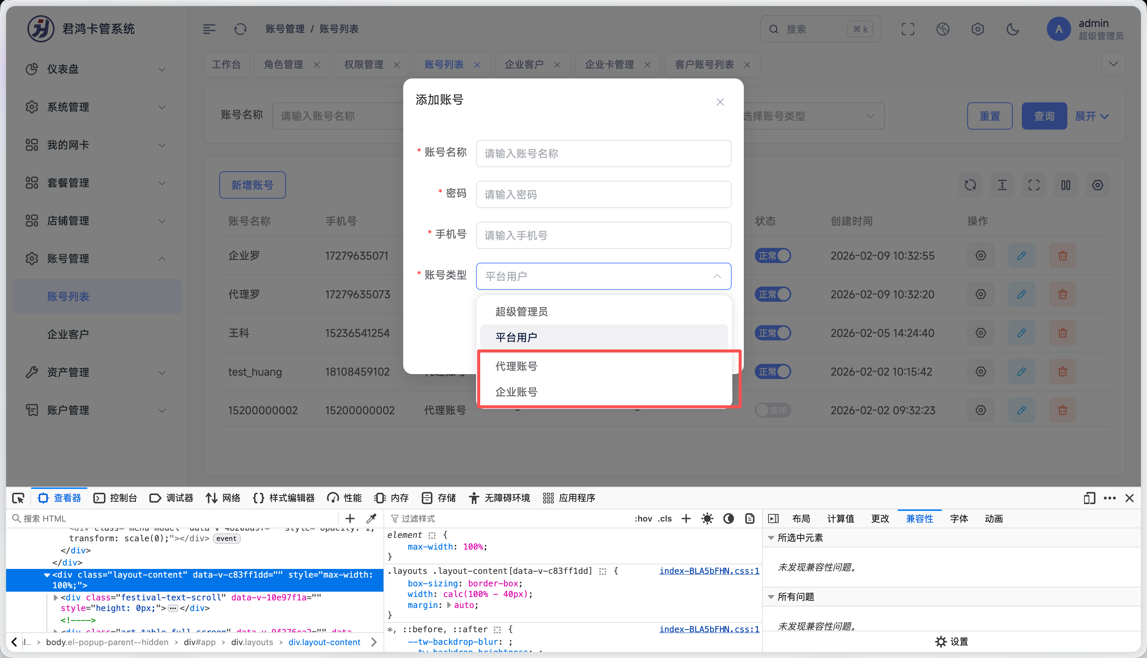
Task: Click the 新增账号 button
Action: pyautogui.click(x=252, y=185)
